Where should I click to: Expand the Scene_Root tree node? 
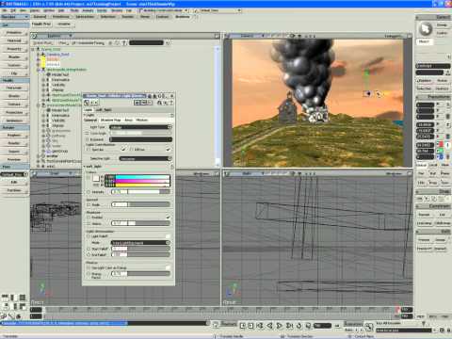click(x=33, y=49)
